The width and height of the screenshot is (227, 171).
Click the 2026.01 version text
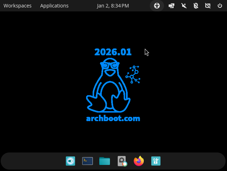click(x=113, y=52)
